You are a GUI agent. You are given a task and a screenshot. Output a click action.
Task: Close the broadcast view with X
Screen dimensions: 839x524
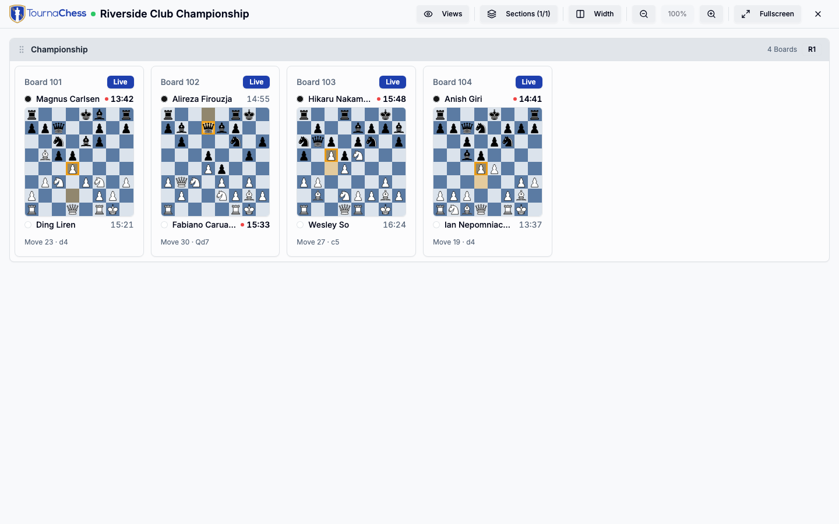(x=818, y=14)
